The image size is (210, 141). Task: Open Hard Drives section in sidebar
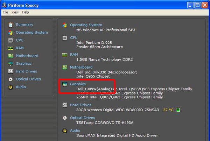tap(26, 71)
